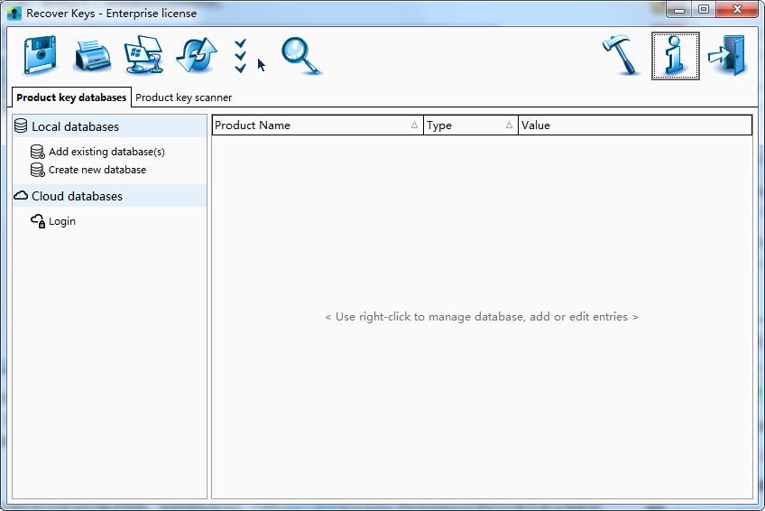
Task: Open settings with the hammer icon
Action: coord(622,55)
